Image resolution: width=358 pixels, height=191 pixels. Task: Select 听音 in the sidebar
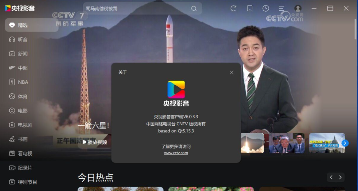23,40
